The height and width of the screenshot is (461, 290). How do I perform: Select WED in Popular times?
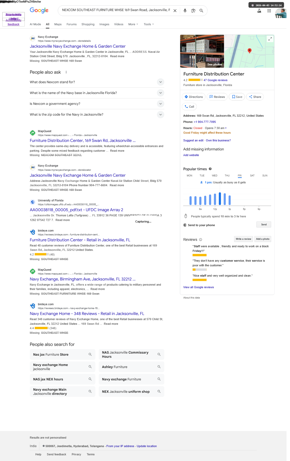[214, 176]
